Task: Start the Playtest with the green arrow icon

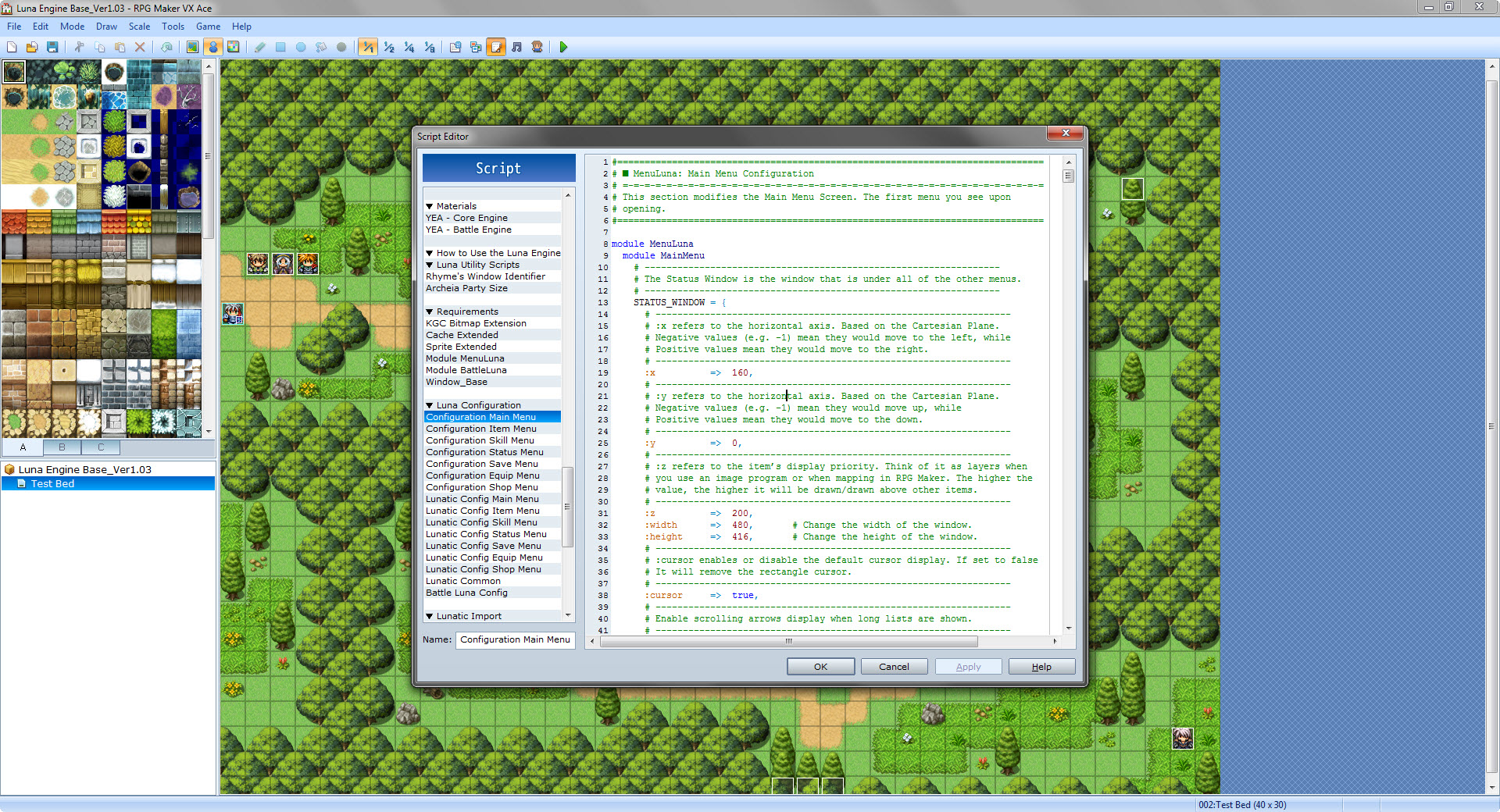Action: 563,47
